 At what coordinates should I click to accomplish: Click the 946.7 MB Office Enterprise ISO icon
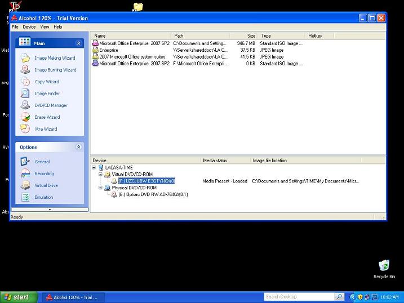[95, 43]
